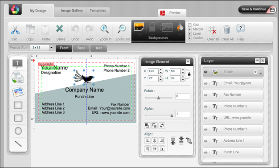This screenshot has height=168, width=279.
Task: Click the bring to front icon
Action: (147, 126)
